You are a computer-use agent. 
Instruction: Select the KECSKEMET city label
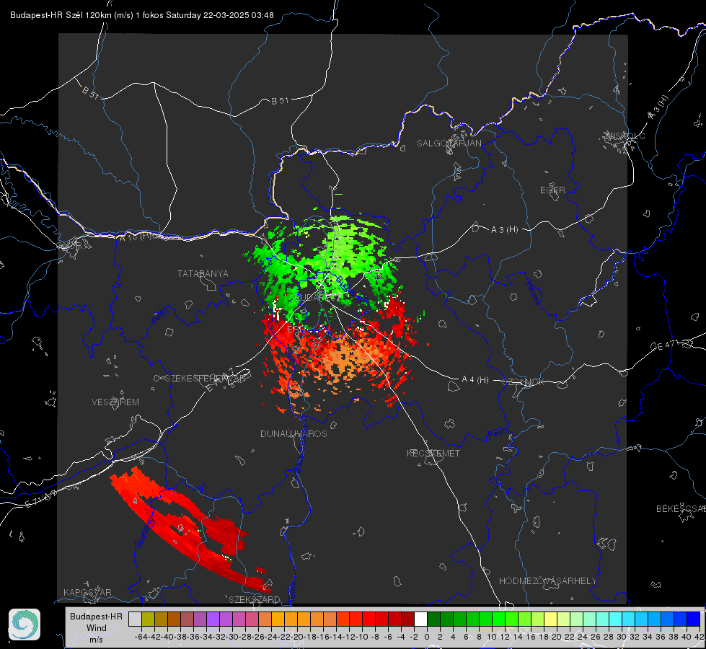pos(433,453)
